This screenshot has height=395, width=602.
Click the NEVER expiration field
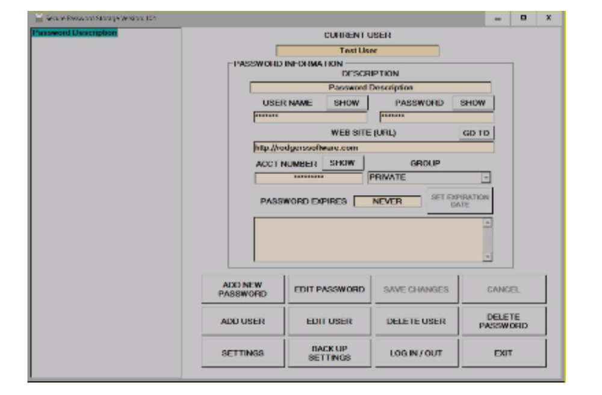(x=387, y=202)
